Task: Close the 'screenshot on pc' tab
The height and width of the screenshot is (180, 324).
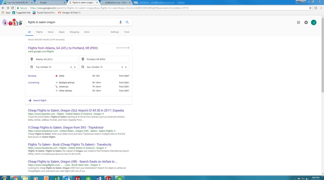Action: [130, 3]
